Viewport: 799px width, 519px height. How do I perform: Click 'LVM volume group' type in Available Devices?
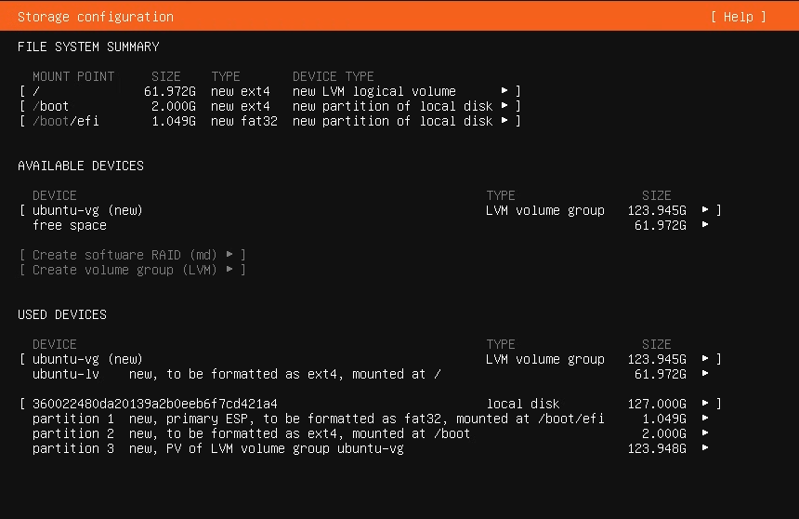point(544,210)
